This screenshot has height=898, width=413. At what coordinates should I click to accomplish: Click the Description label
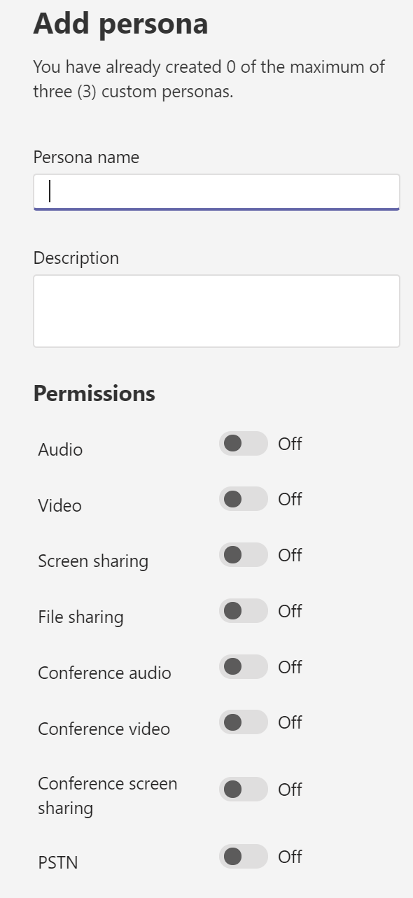tap(76, 258)
